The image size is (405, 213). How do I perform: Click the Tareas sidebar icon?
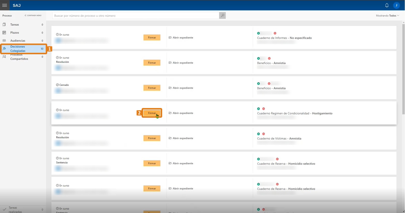(x=4, y=25)
